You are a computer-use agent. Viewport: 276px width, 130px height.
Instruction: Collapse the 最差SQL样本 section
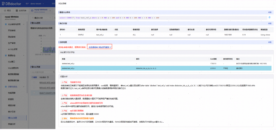tap(270, 12)
